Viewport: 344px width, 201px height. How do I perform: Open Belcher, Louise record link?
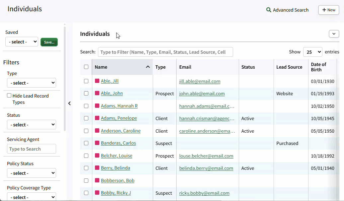point(117,156)
